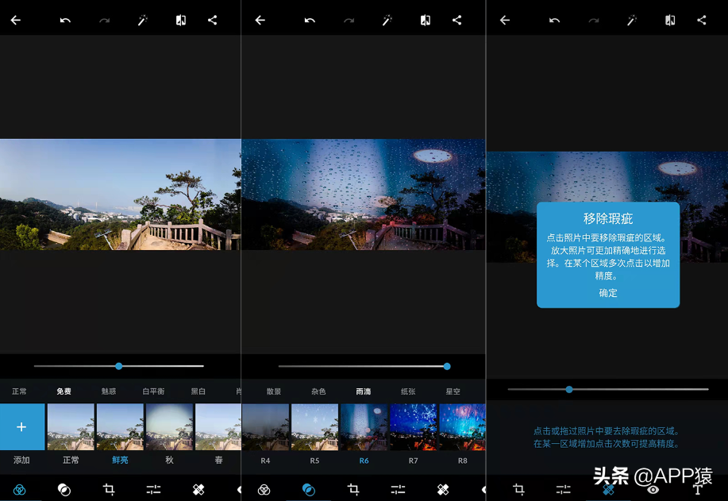
Task: Select 正常 filter category tab
Action: point(20,391)
